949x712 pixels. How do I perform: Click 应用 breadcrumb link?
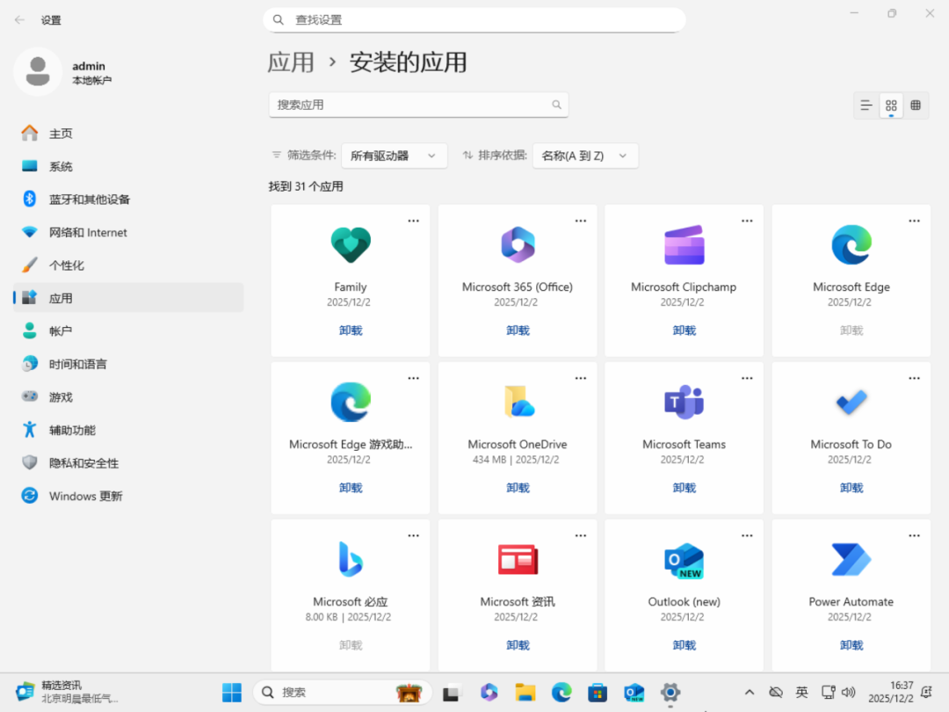(x=291, y=62)
